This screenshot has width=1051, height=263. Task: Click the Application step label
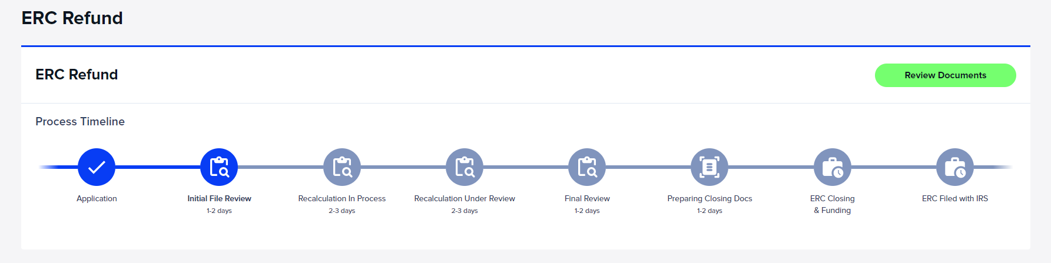coord(97,199)
